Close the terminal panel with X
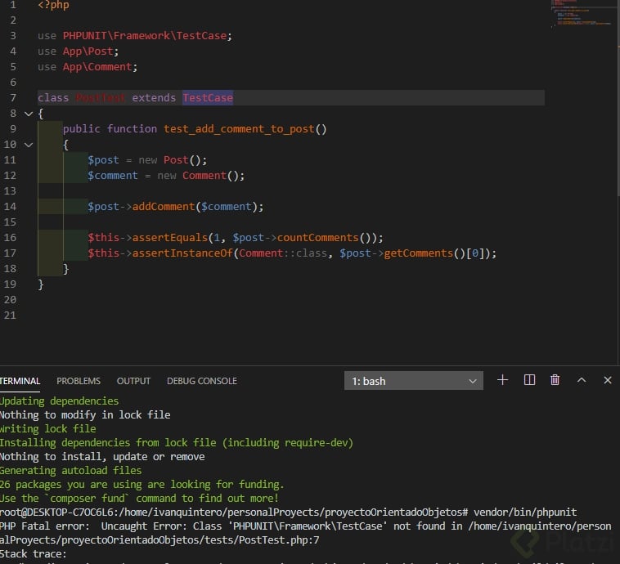620x564 pixels. point(608,380)
